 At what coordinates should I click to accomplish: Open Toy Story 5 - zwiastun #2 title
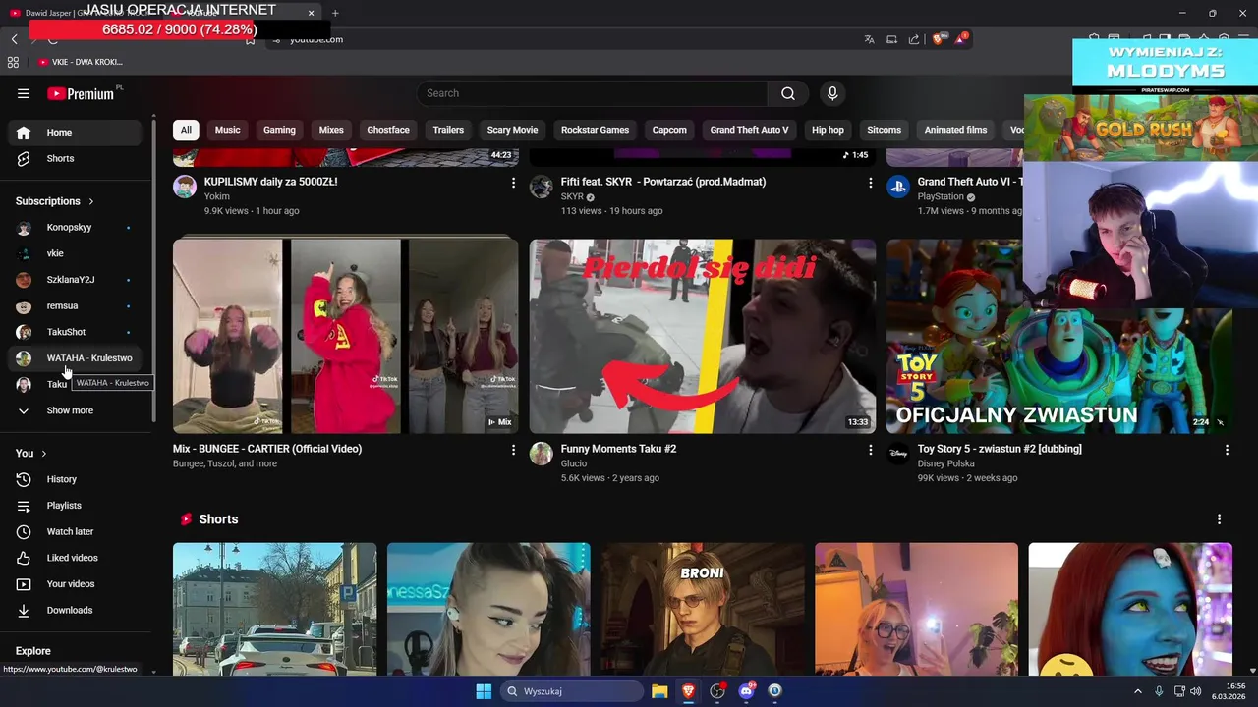click(x=1000, y=449)
